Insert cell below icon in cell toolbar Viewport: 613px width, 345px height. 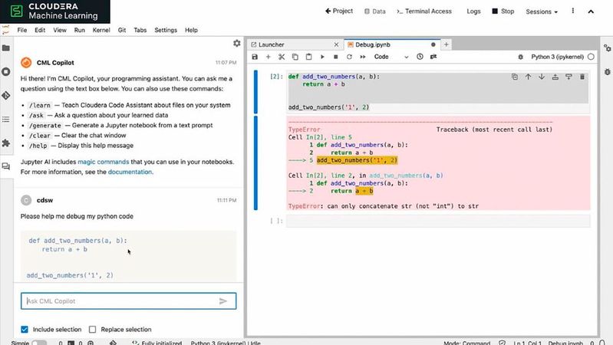[x=569, y=77]
